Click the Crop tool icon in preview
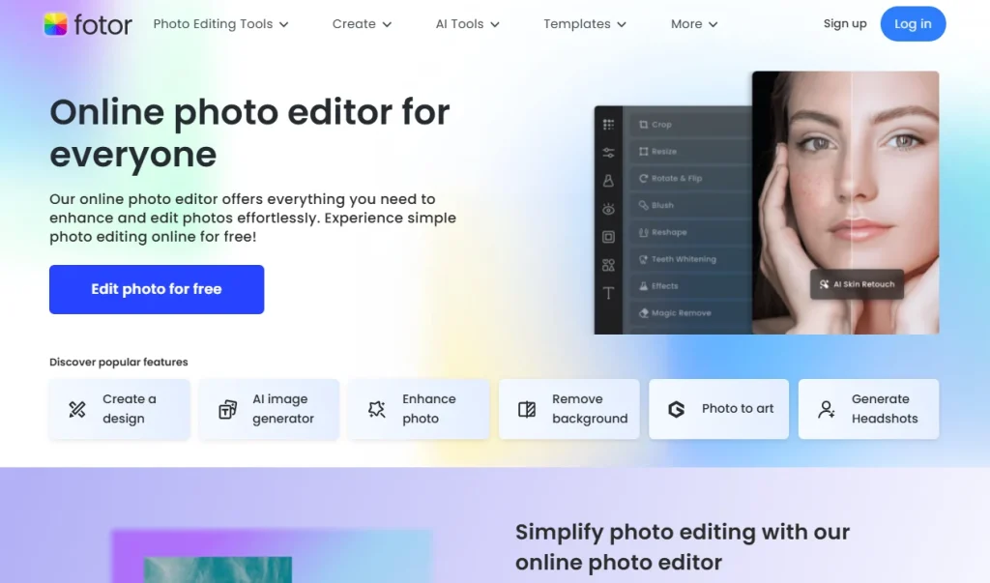Image resolution: width=990 pixels, height=583 pixels. (643, 125)
